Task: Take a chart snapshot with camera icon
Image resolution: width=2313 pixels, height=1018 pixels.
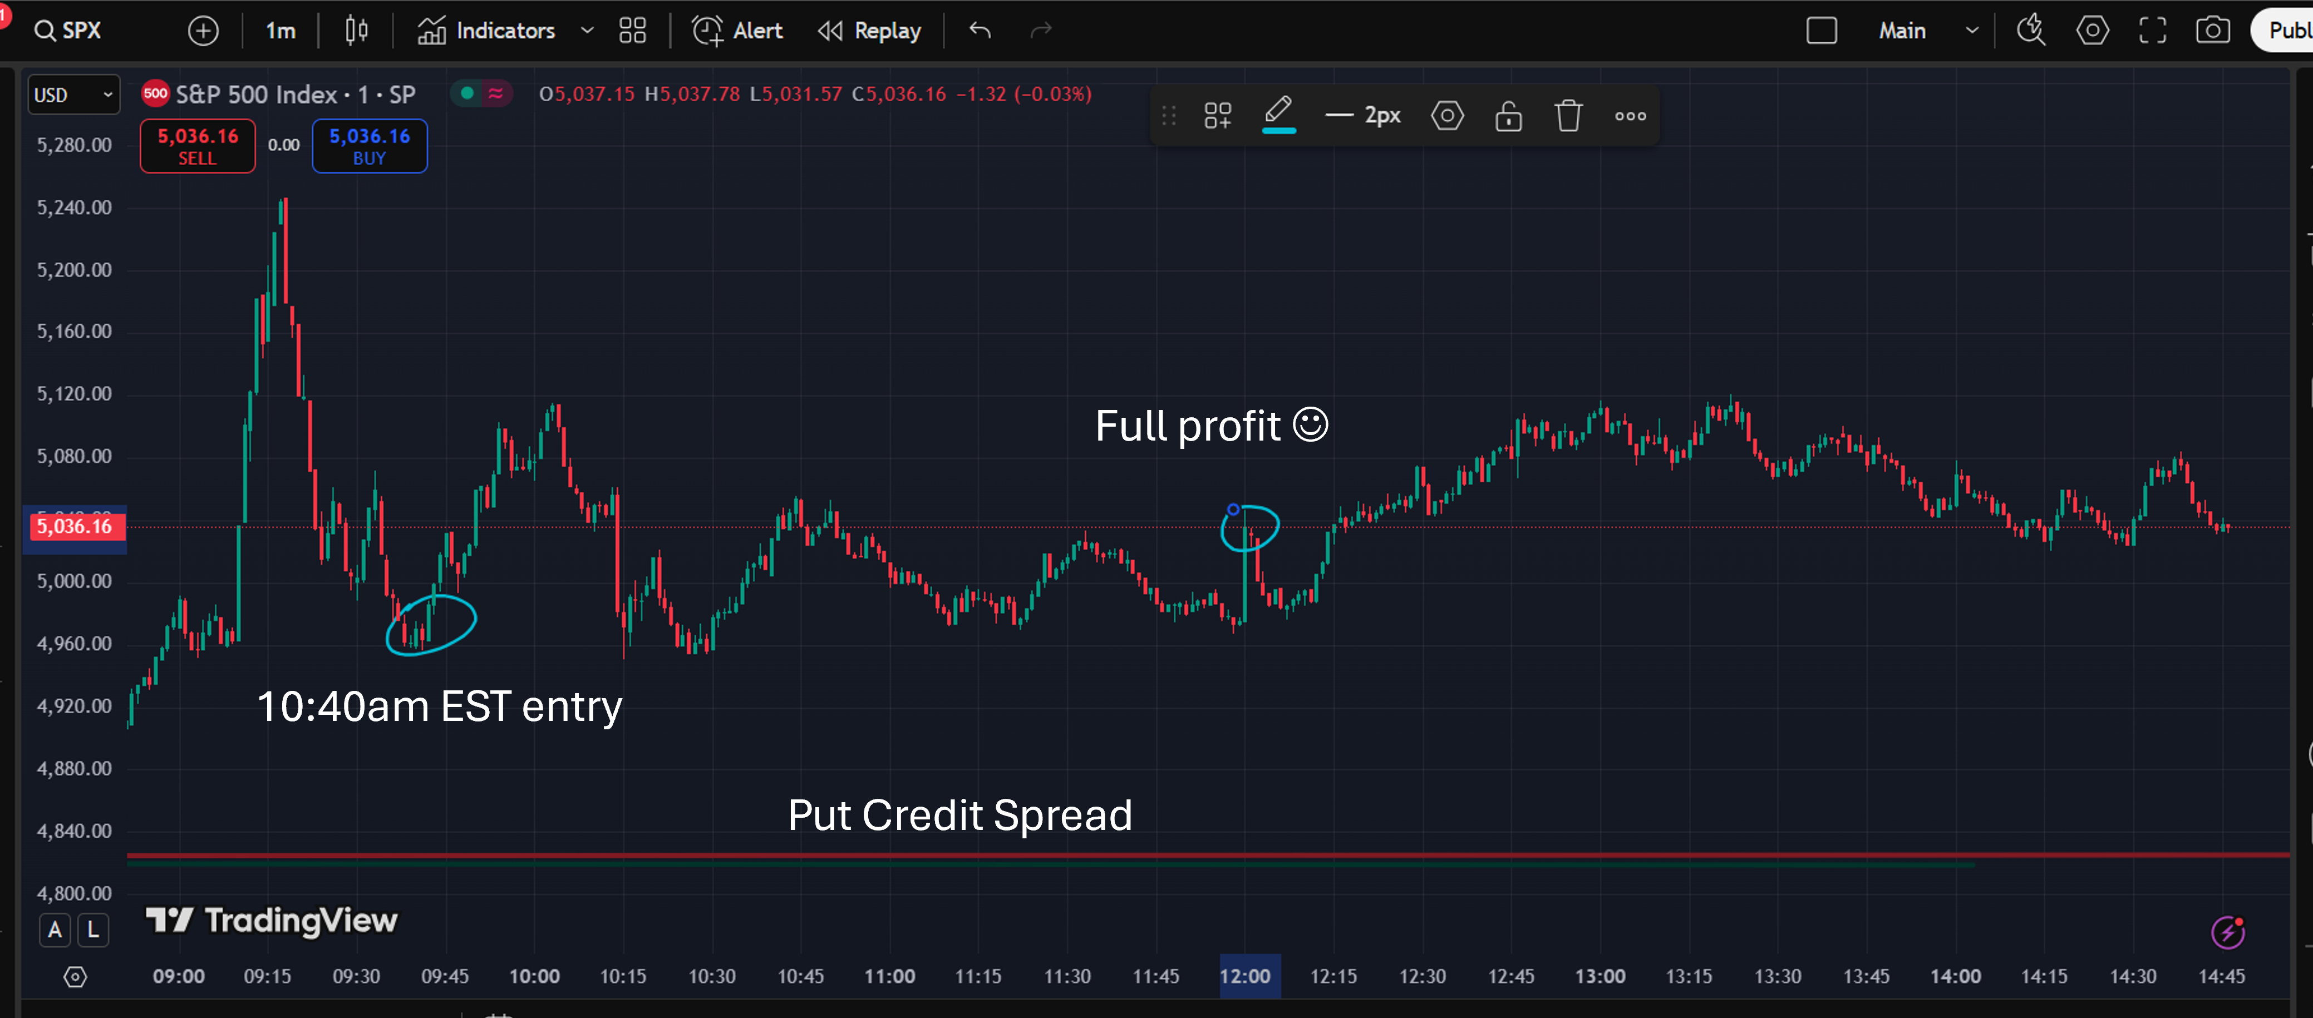Action: pos(2212,31)
